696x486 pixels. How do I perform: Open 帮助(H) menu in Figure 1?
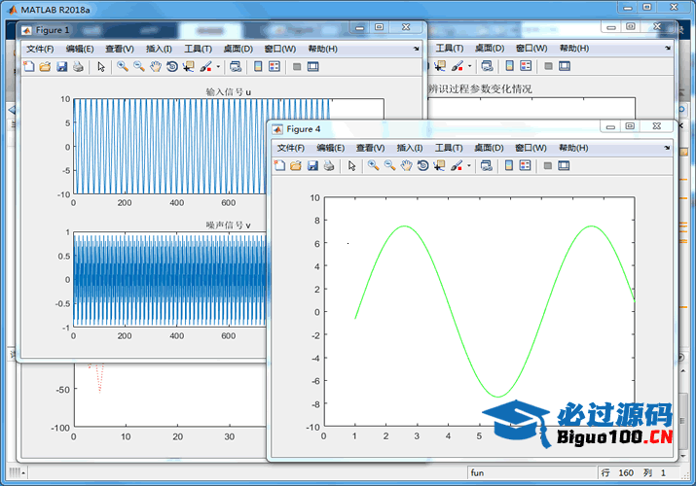(323, 49)
